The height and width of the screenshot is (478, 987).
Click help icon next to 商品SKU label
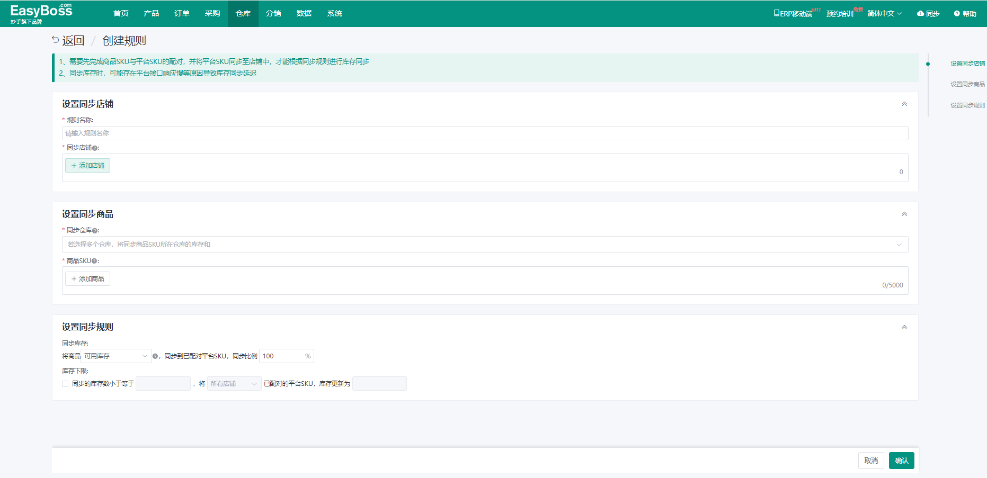click(94, 261)
